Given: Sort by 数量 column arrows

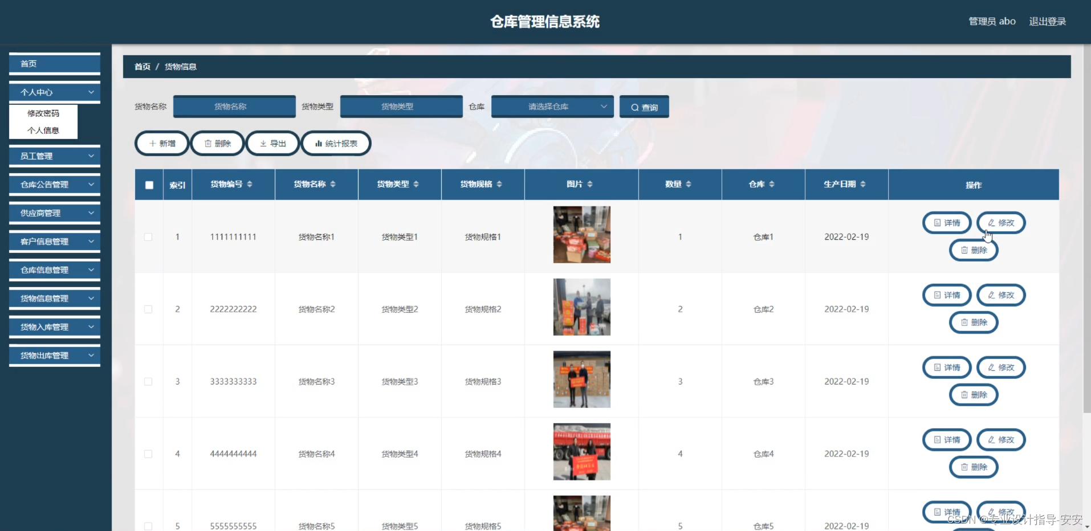Looking at the screenshot, I should [x=689, y=184].
